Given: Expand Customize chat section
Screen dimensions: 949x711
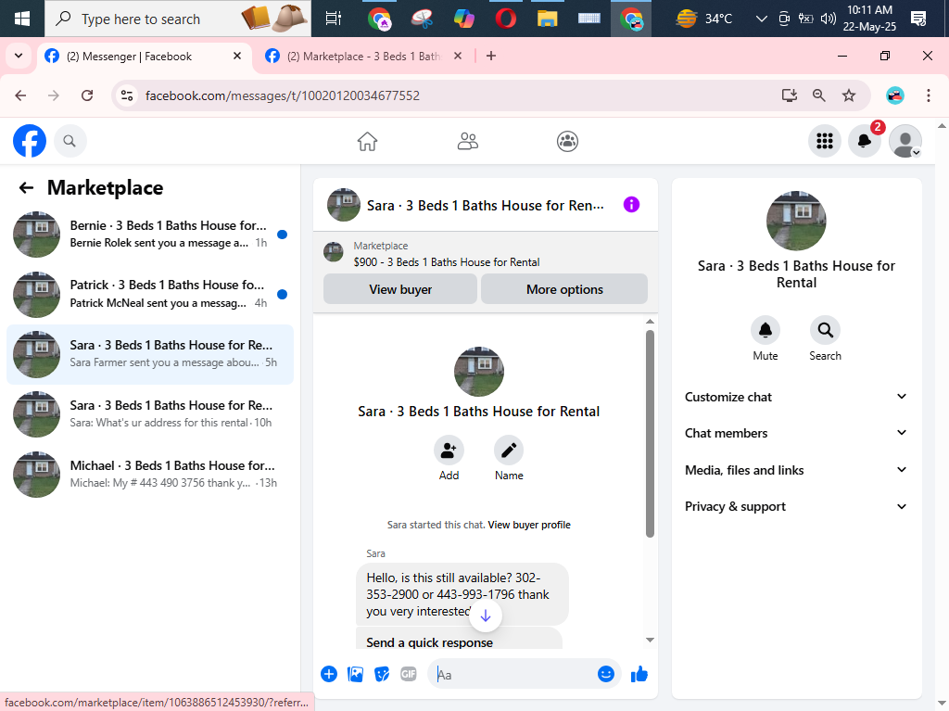Looking at the screenshot, I should coord(796,397).
